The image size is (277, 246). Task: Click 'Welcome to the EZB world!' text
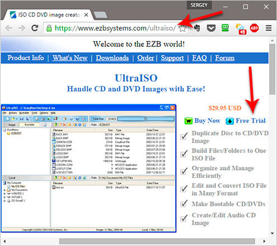[139, 44]
